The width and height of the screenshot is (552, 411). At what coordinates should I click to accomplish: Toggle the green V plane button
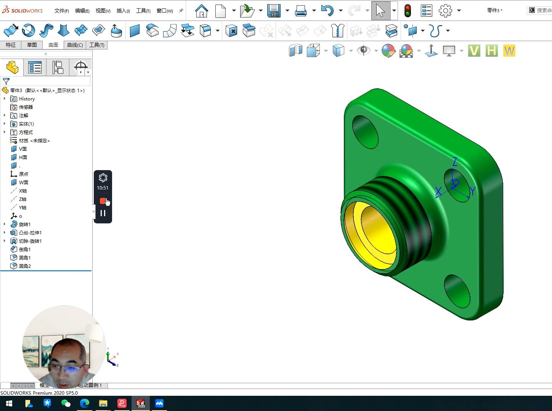[x=474, y=51]
